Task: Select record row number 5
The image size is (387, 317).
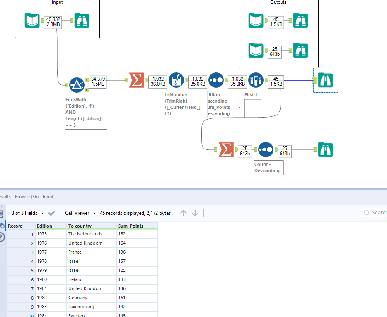Action: tap(21, 270)
